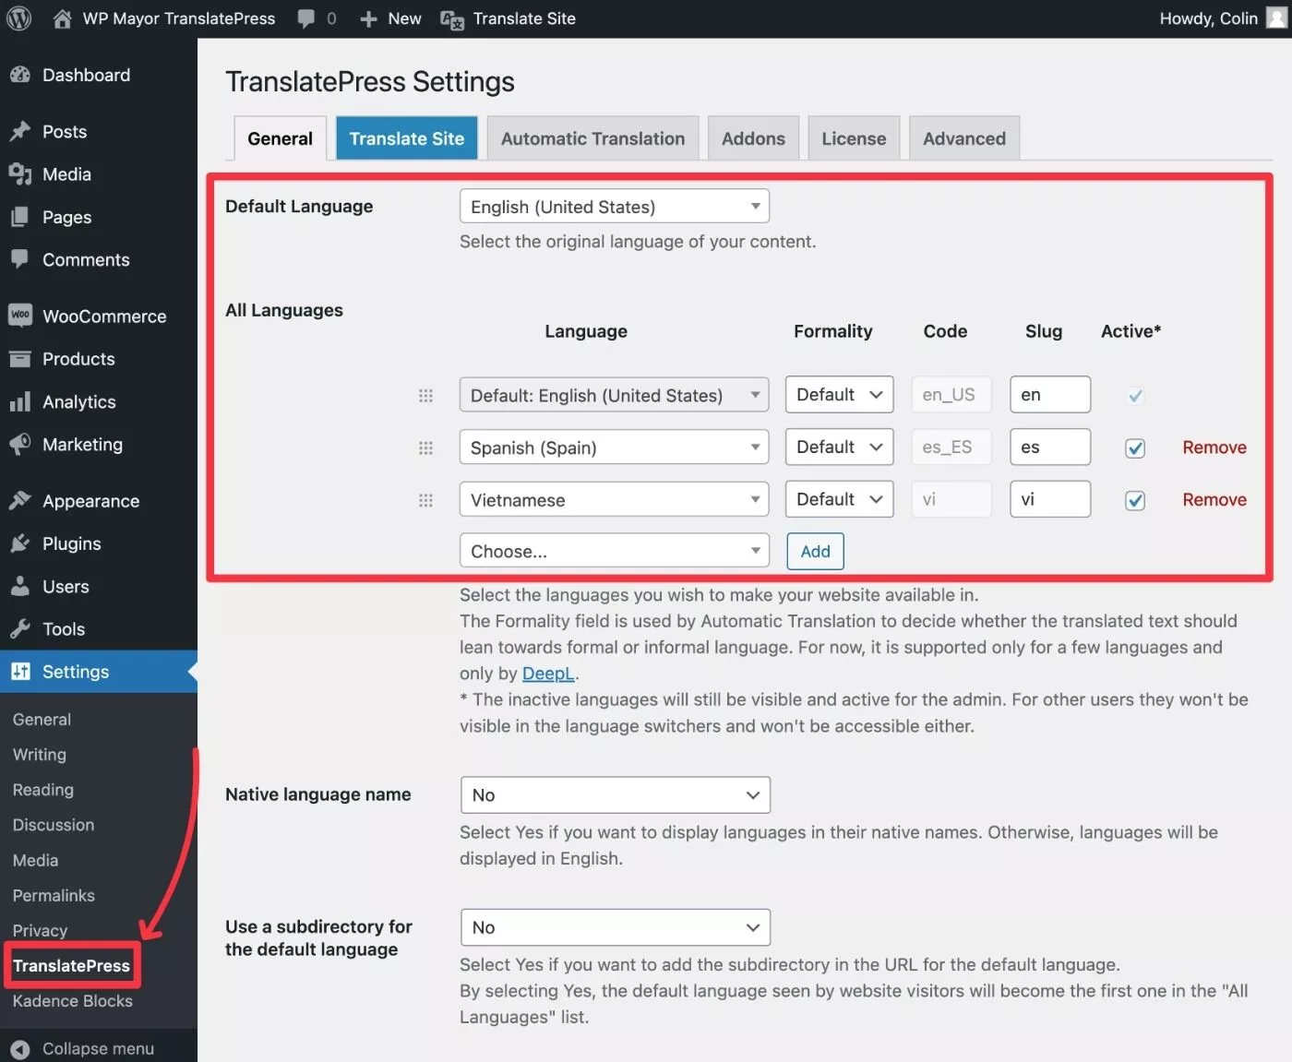Open the Formality dropdown for Spanish row
1292x1062 pixels.
(839, 447)
